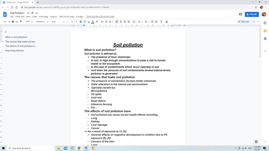Open the Chèn menu
The height and width of the screenshot is (151, 269).
click(34, 17)
